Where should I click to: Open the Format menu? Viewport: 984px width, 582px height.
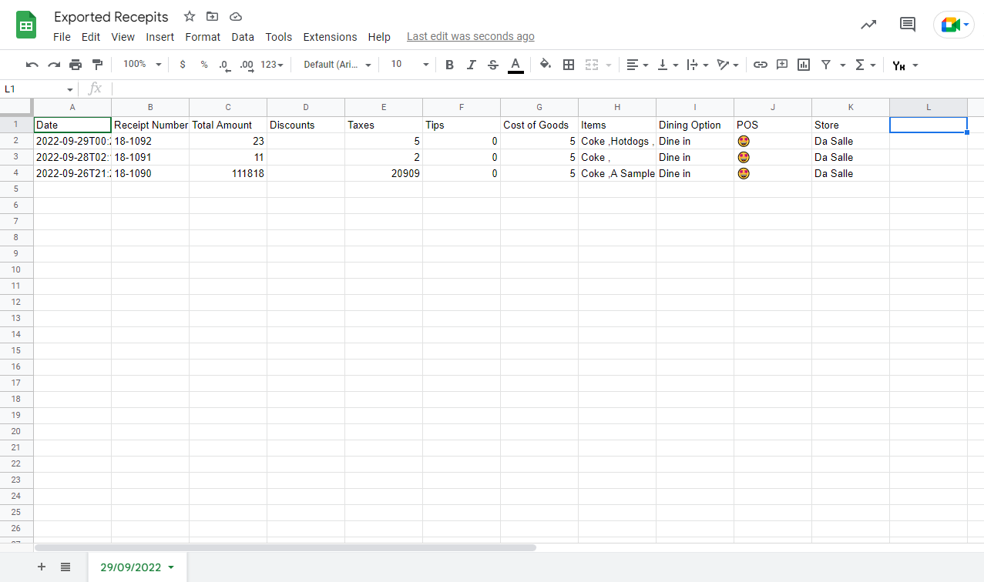[x=202, y=36]
